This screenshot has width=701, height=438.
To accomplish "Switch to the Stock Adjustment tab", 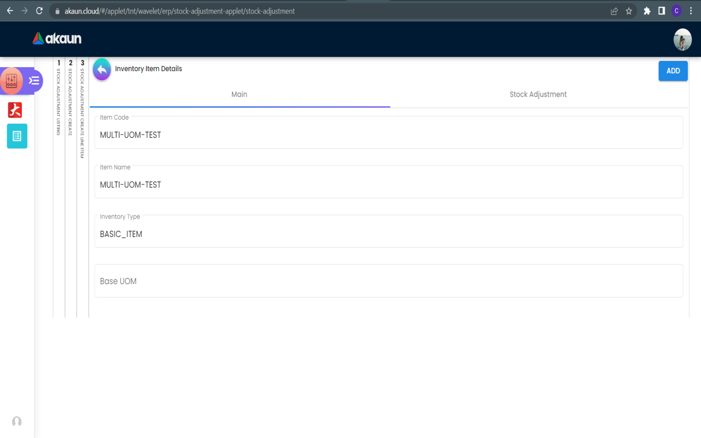I will (x=538, y=94).
